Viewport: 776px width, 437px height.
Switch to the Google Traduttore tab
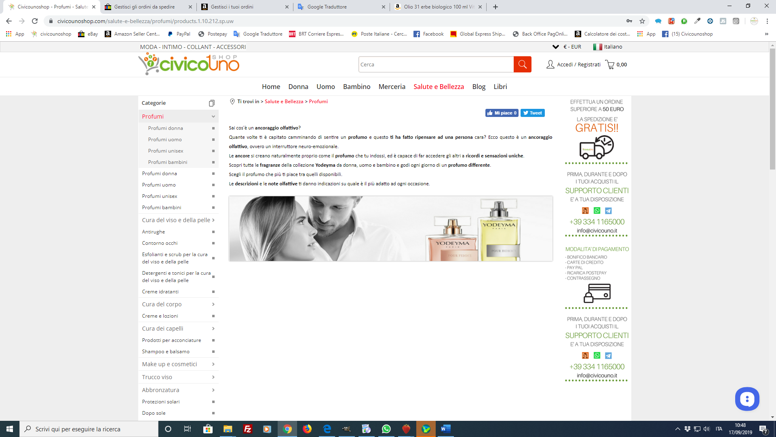tap(327, 7)
